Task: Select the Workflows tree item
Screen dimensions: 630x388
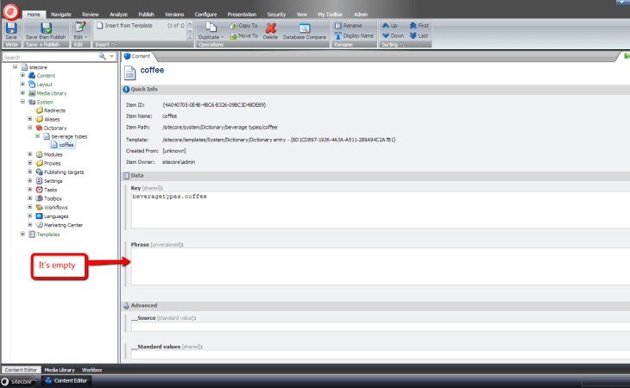Action: pos(54,207)
